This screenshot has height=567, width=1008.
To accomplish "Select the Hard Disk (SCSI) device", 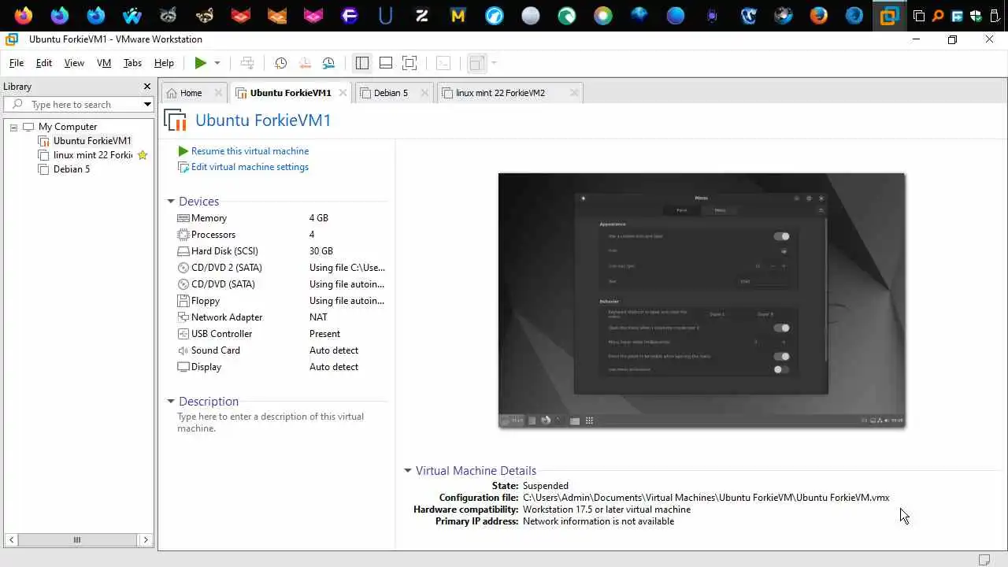I will coord(280,251).
